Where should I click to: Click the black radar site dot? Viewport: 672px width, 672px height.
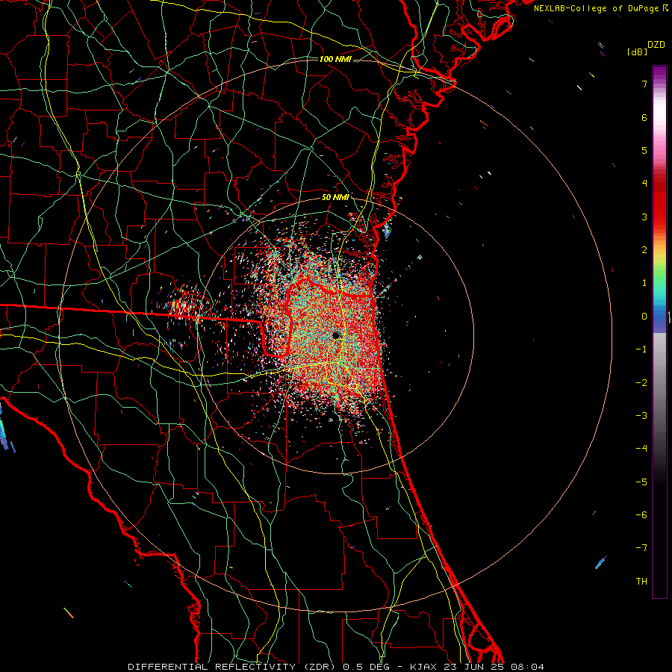[x=336, y=335]
